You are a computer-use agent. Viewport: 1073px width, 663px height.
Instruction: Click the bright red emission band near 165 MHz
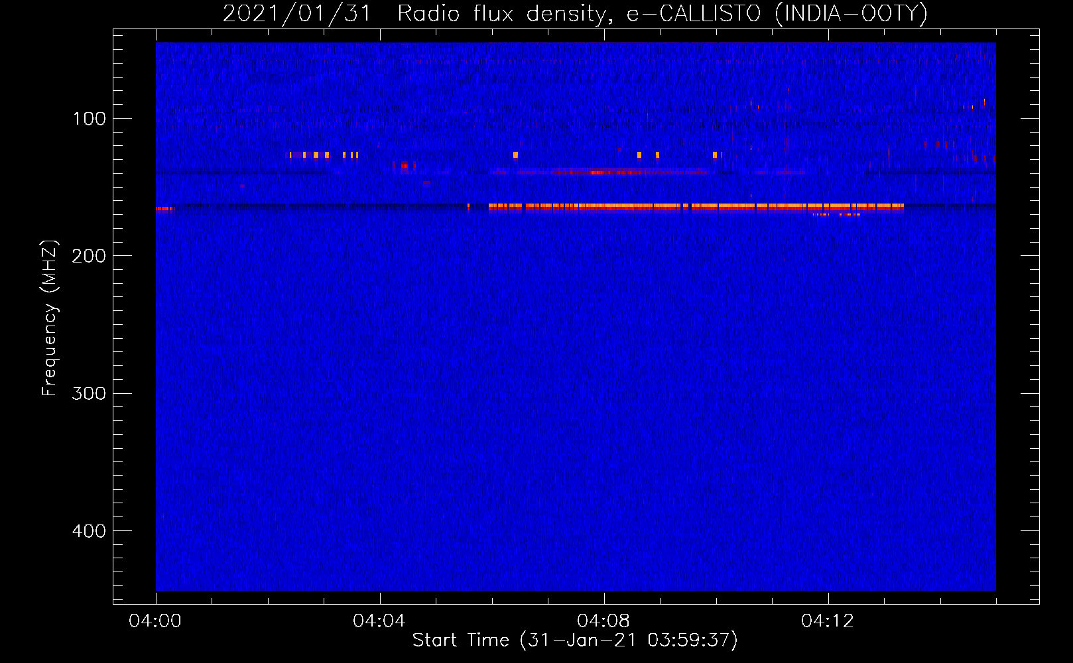(x=696, y=208)
